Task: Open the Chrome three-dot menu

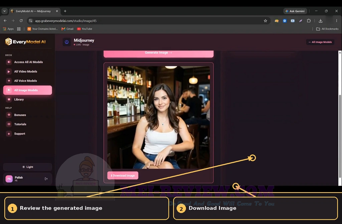Action: pyautogui.click(x=337, y=21)
